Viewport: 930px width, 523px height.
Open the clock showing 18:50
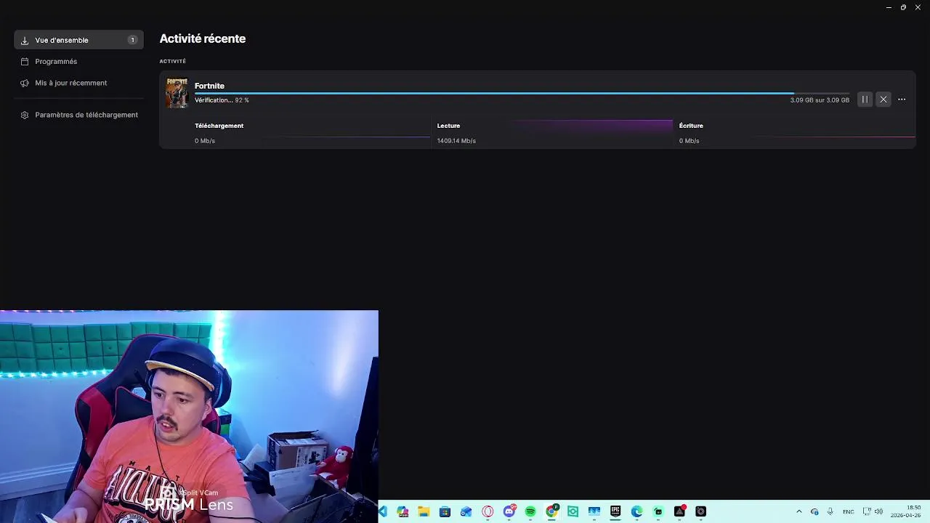coord(906,511)
